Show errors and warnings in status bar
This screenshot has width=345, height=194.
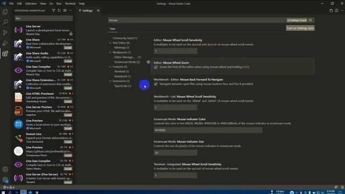(9, 188)
